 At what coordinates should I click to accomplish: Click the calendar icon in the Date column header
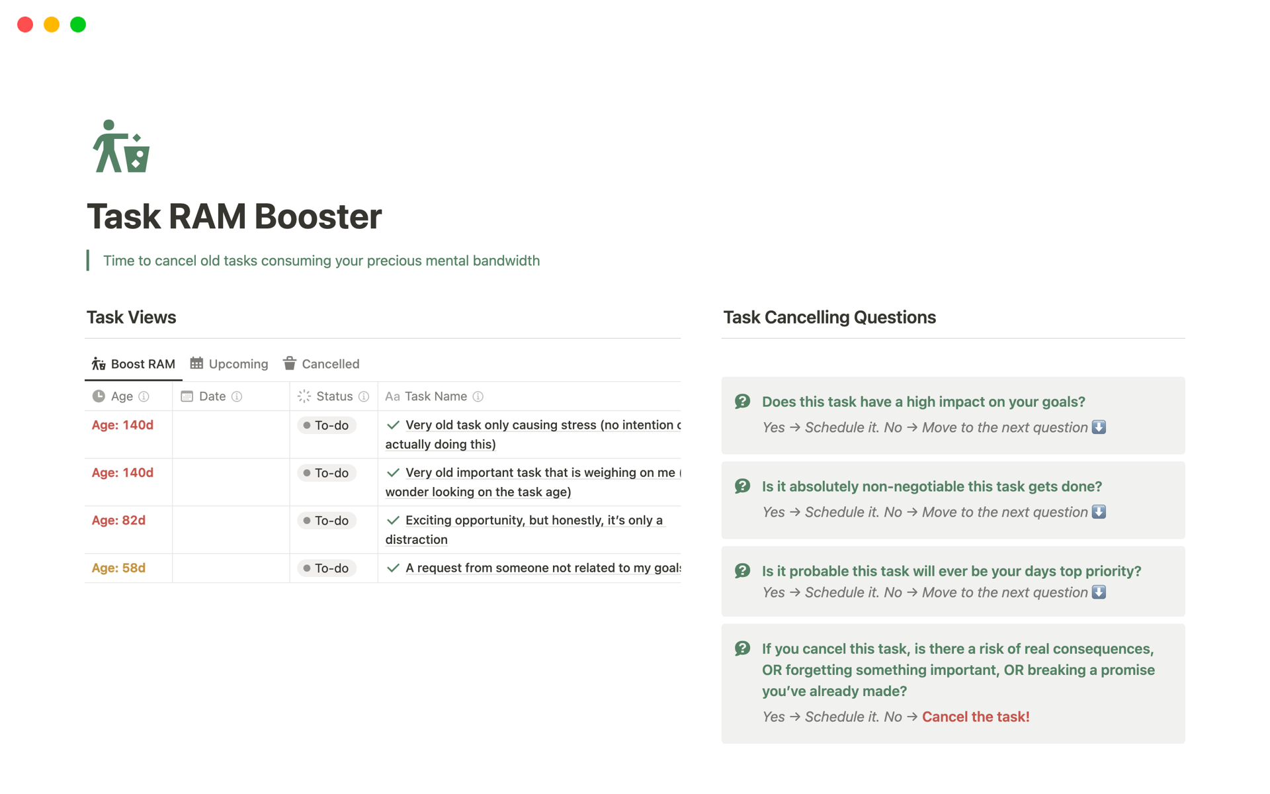187,396
